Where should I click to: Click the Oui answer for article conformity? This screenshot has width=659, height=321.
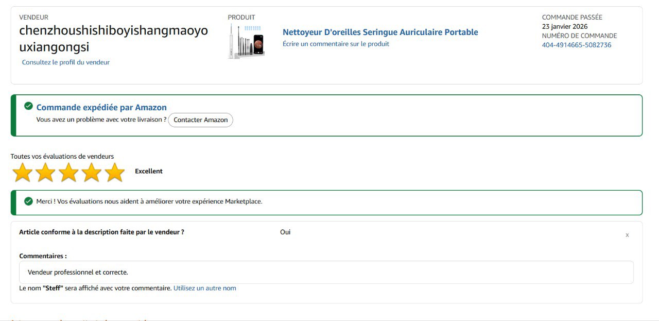[x=285, y=232]
